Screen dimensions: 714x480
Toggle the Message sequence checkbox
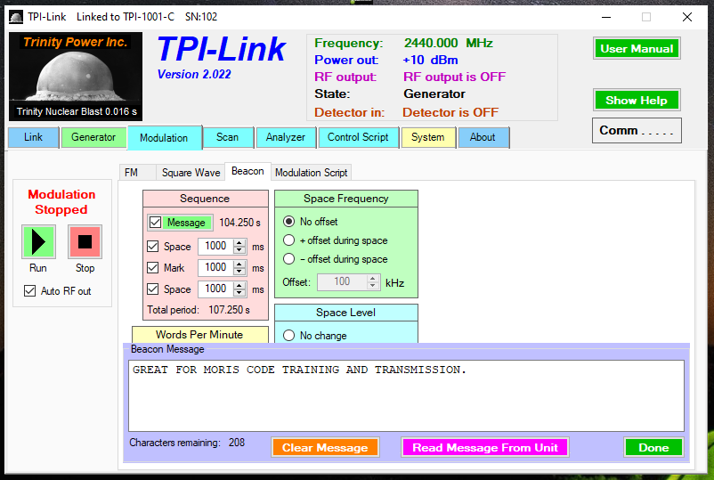point(155,223)
